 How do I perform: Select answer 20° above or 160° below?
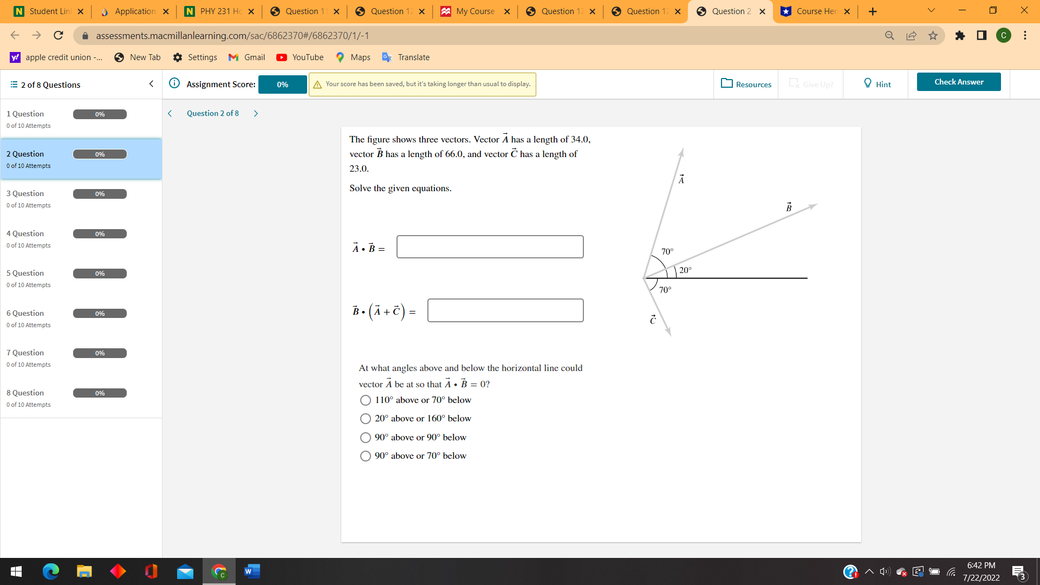[366, 419]
